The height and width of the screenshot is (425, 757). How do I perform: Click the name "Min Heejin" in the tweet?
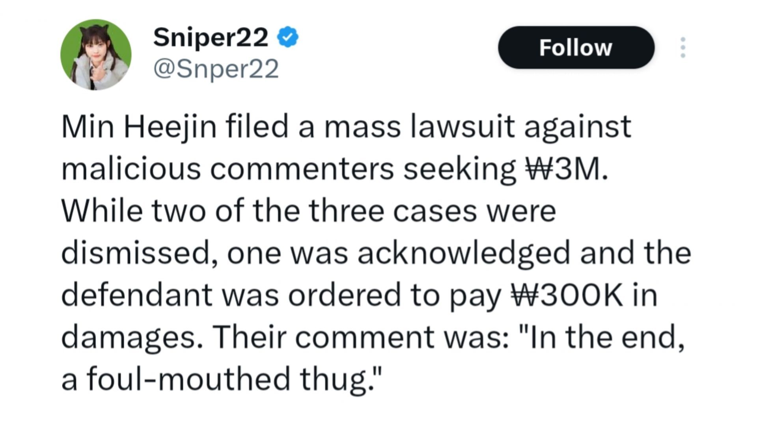[x=139, y=127]
